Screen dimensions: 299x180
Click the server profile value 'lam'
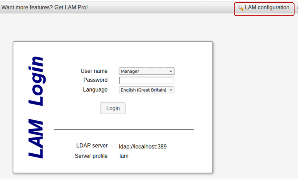[124, 156]
